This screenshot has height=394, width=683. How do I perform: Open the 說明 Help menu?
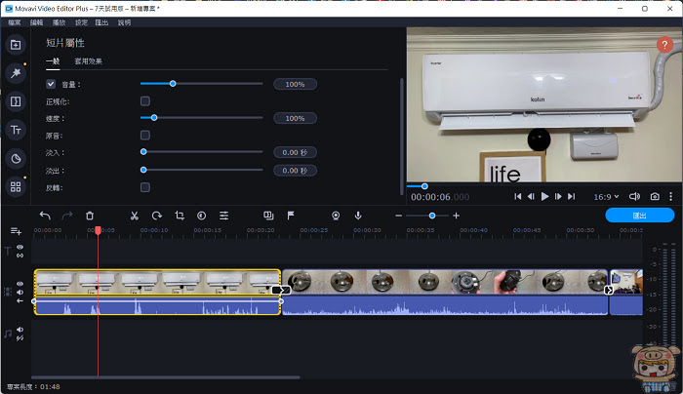coord(124,22)
